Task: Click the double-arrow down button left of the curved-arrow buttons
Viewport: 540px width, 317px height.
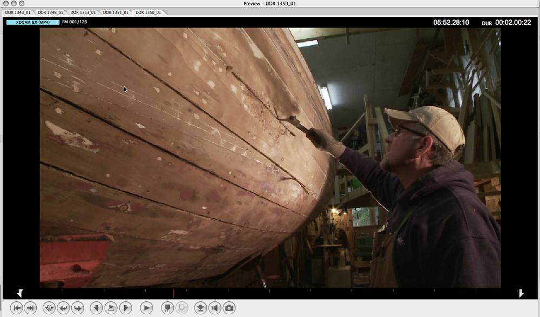Action: pos(49,308)
